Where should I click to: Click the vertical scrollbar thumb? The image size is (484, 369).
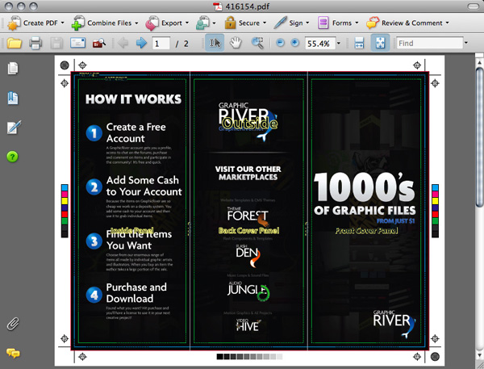point(479,137)
